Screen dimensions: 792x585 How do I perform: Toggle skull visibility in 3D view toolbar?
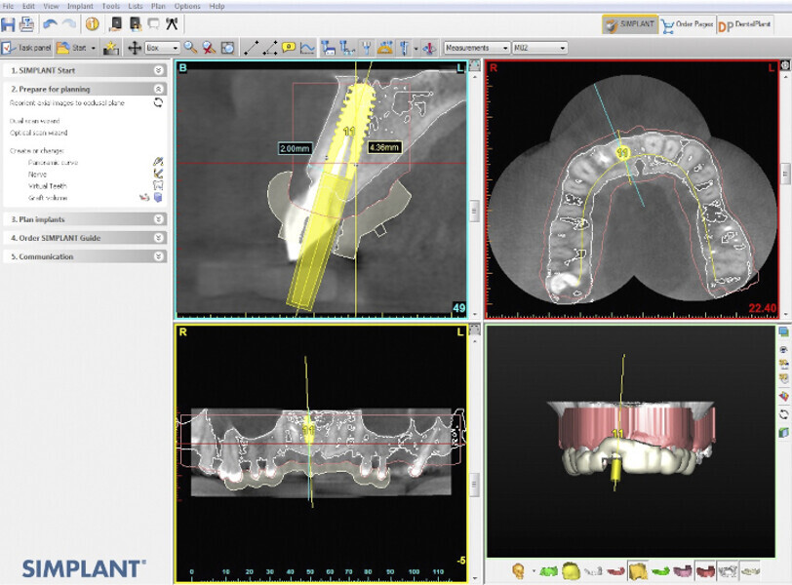pyautogui.click(x=520, y=569)
